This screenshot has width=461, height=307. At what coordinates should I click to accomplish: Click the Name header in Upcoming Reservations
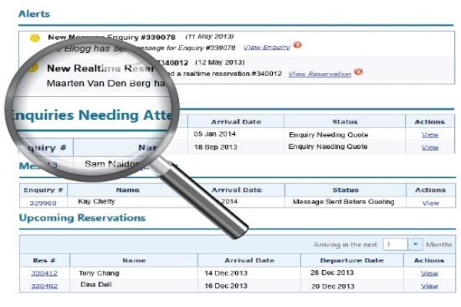tap(134, 260)
